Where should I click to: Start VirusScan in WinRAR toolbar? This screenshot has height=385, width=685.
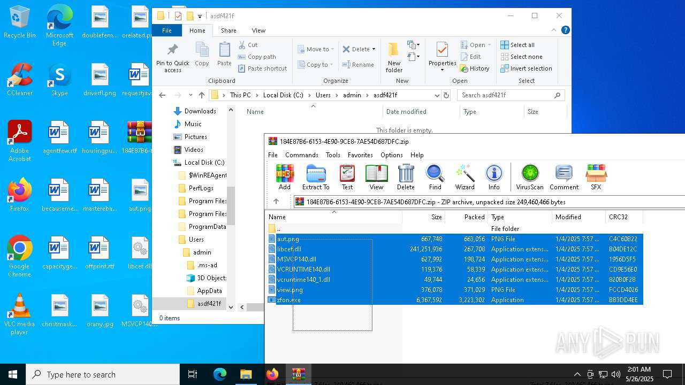point(530,177)
